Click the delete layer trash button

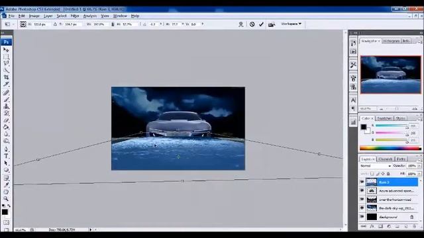pos(414,227)
